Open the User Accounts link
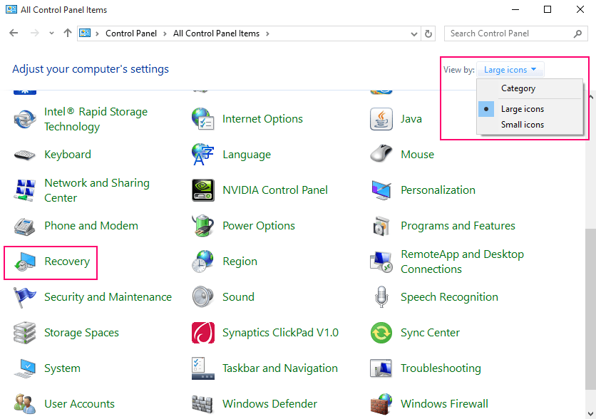Screen dimensions: 596x419 (x=79, y=404)
